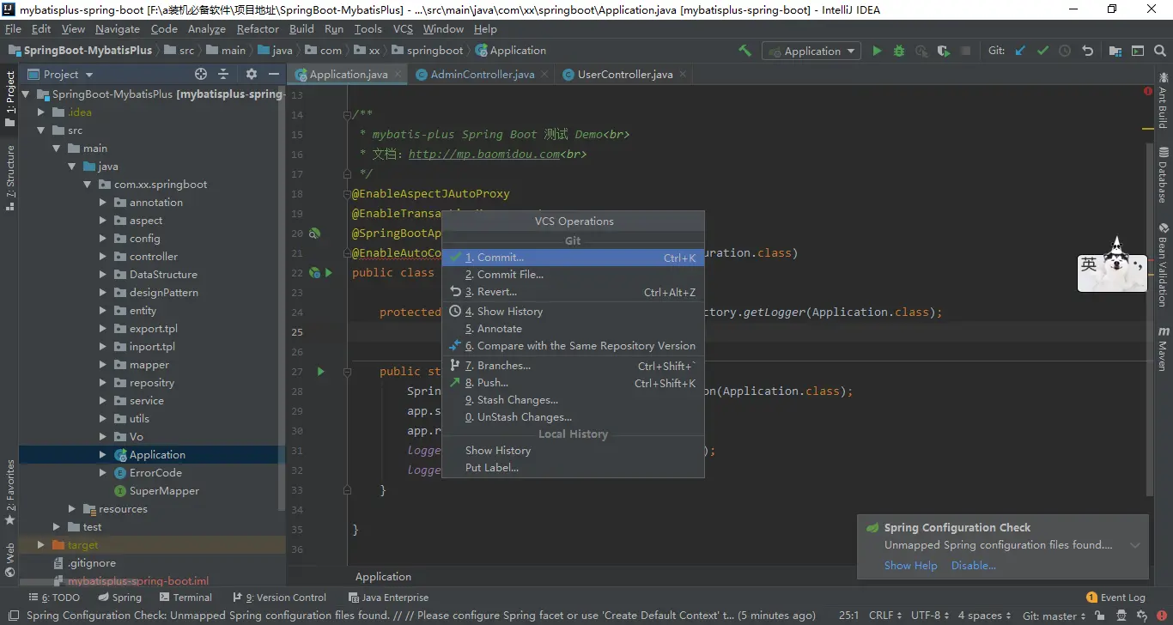Collapse all nodes in Project panel
The image size is (1173, 625).
pyautogui.click(x=223, y=75)
